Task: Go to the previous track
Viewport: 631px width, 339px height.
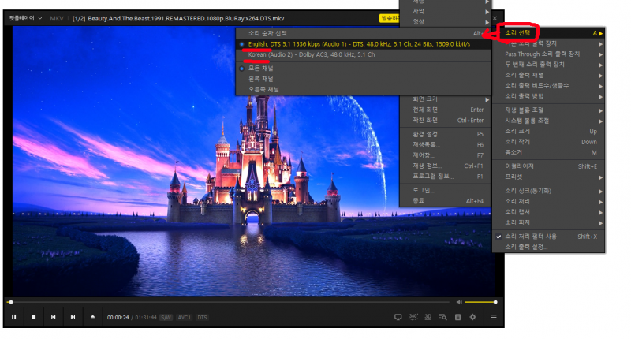Action: [x=53, y=317]
